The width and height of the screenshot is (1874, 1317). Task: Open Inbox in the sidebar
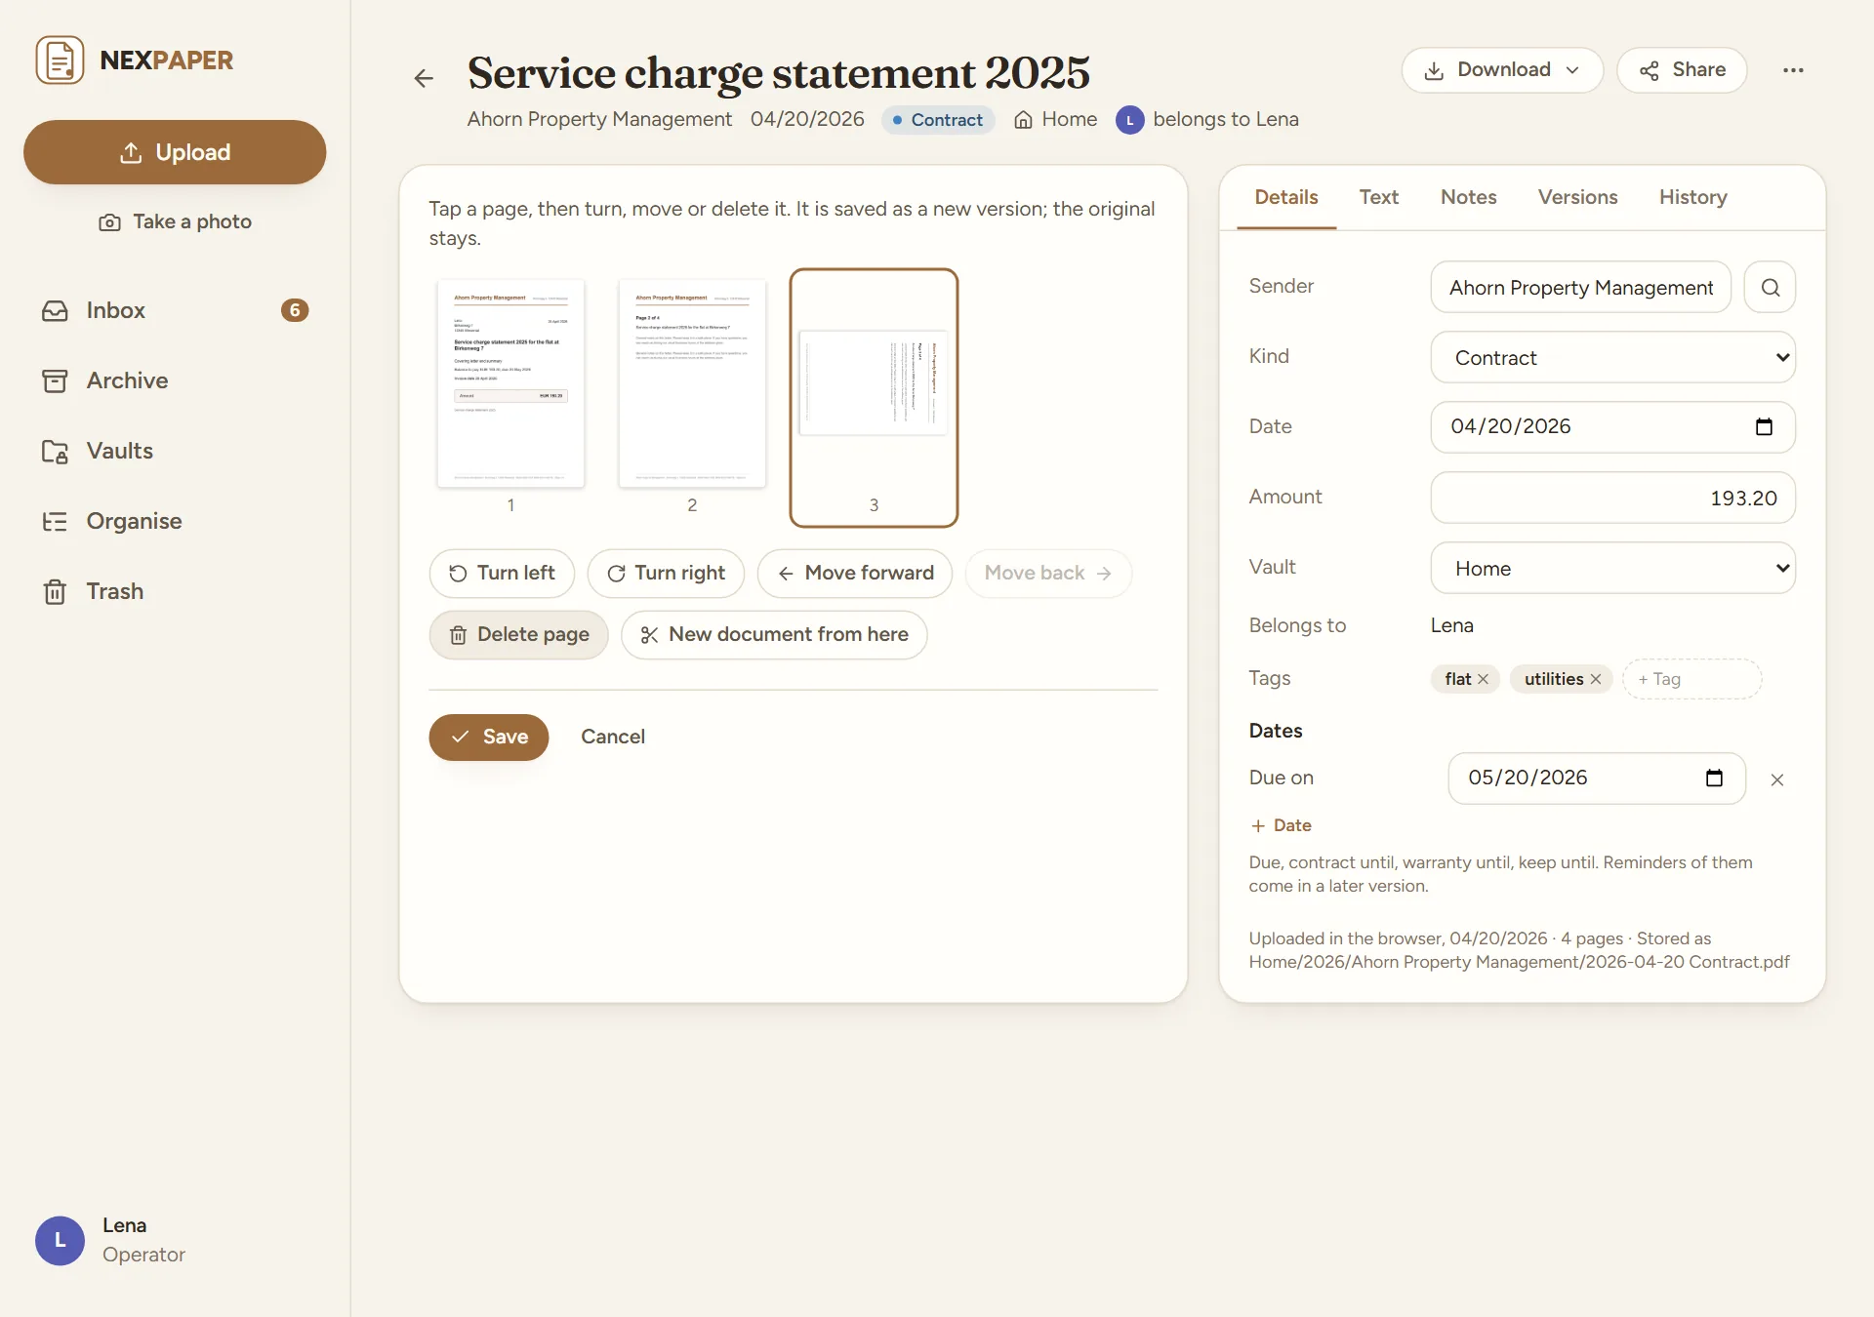(175, 310)
